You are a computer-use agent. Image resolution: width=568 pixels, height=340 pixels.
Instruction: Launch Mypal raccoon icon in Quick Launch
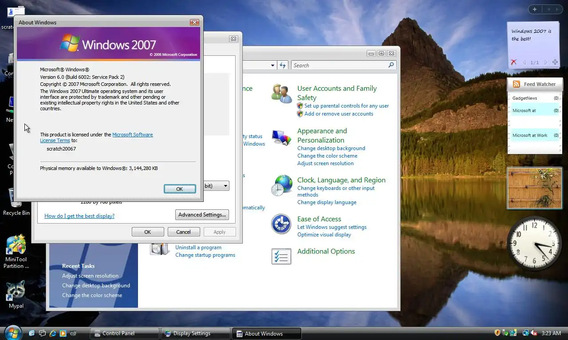point(73,333)
